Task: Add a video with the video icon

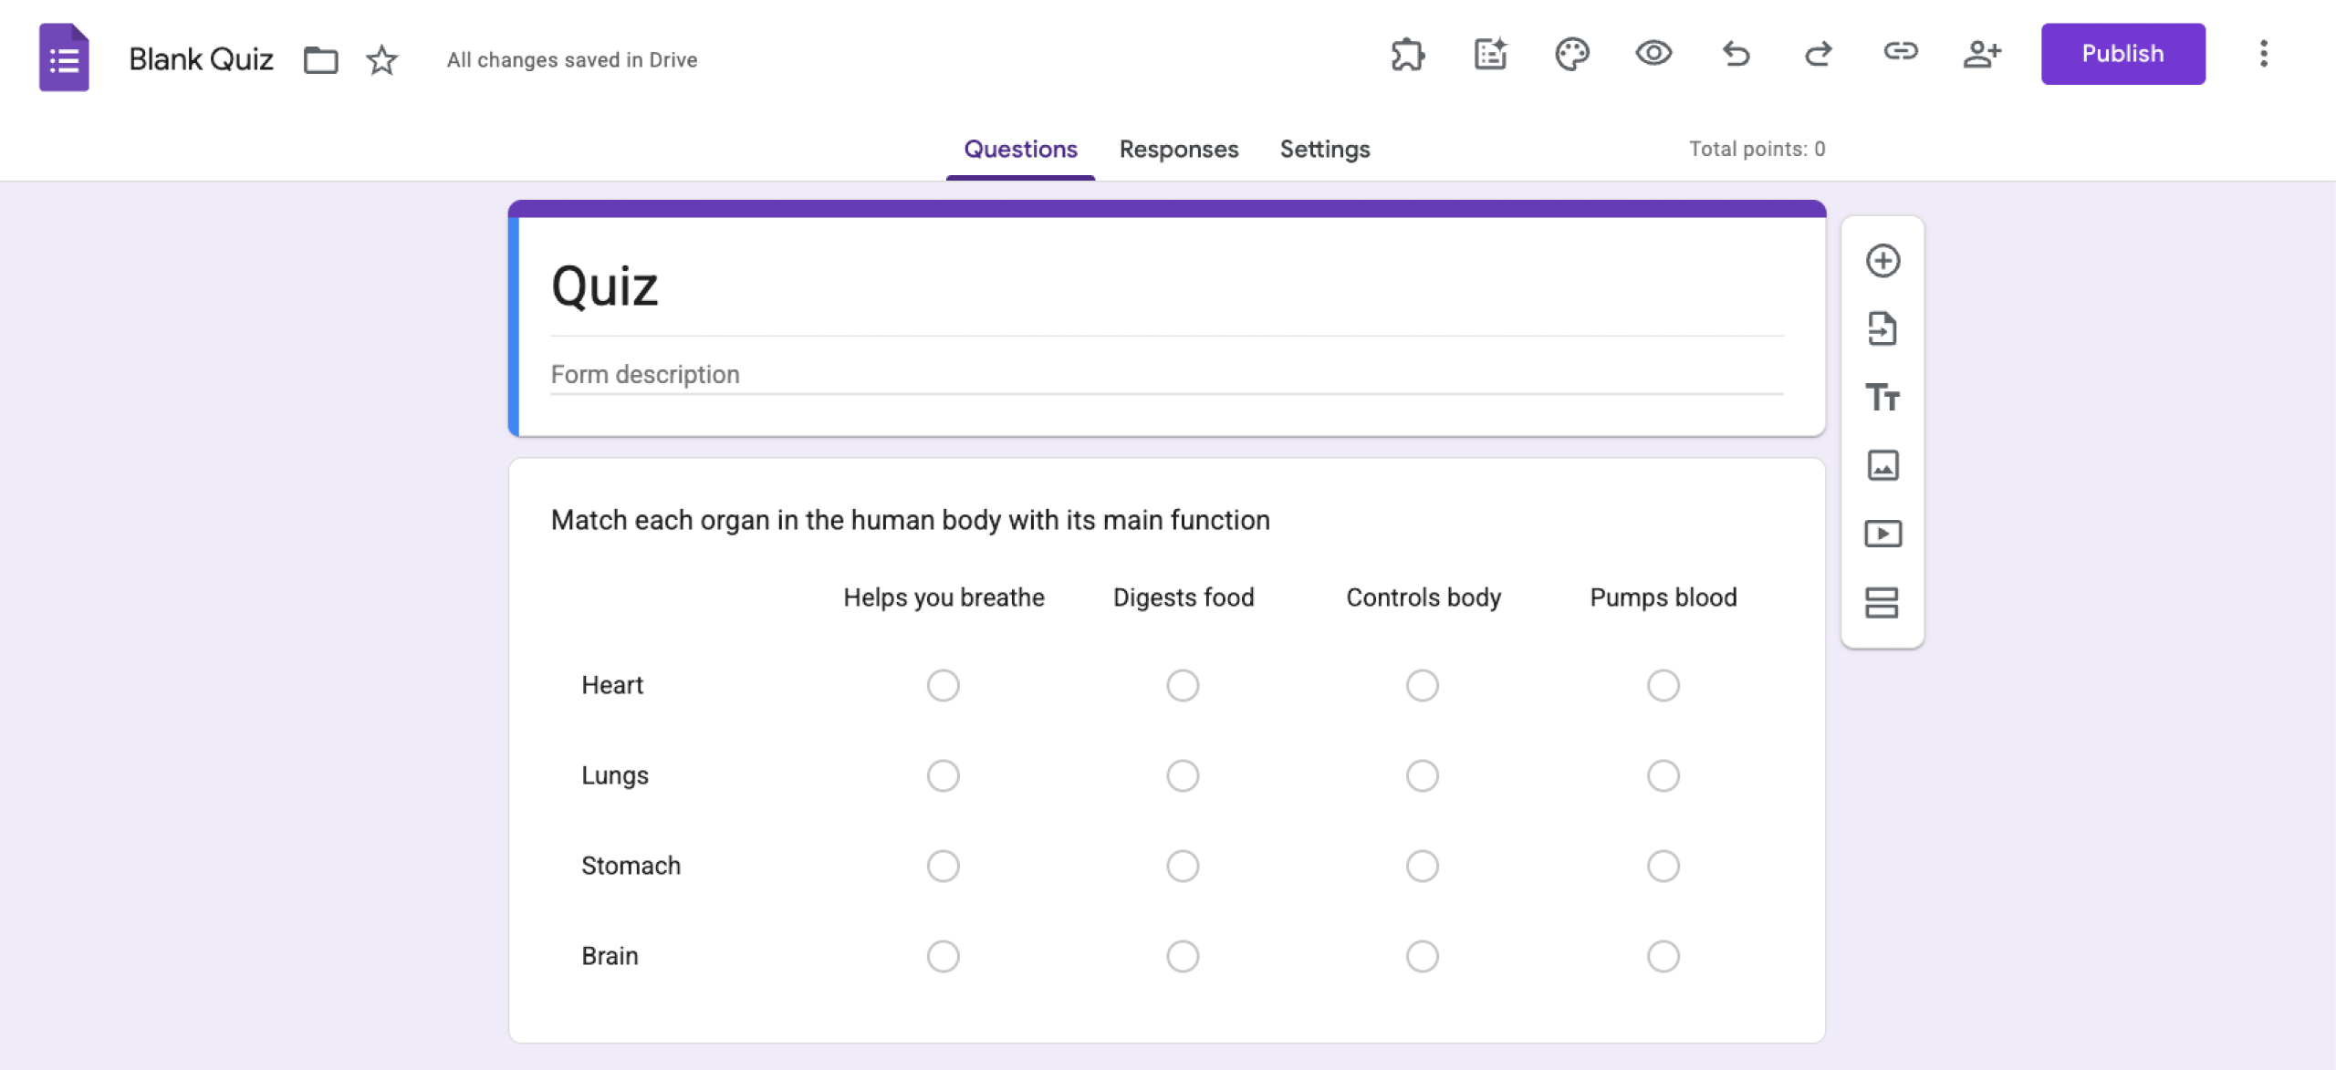Action: (x=1882, y=534)
